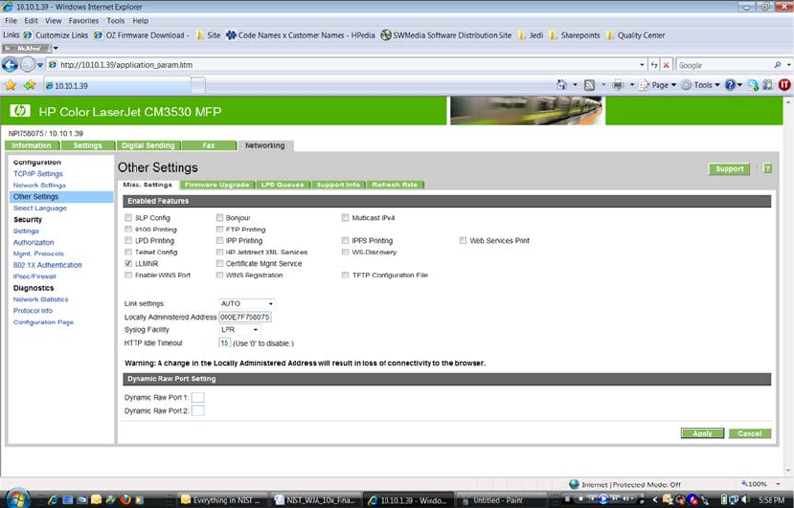The height and width of the screenshot is (508, 794).
Task: Switch to the Digital Sending tab
Action: pos(147,145)
